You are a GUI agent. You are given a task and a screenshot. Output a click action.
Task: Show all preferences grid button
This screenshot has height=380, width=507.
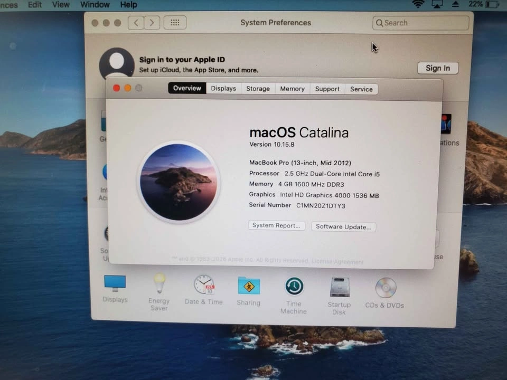tap(175, 22)
